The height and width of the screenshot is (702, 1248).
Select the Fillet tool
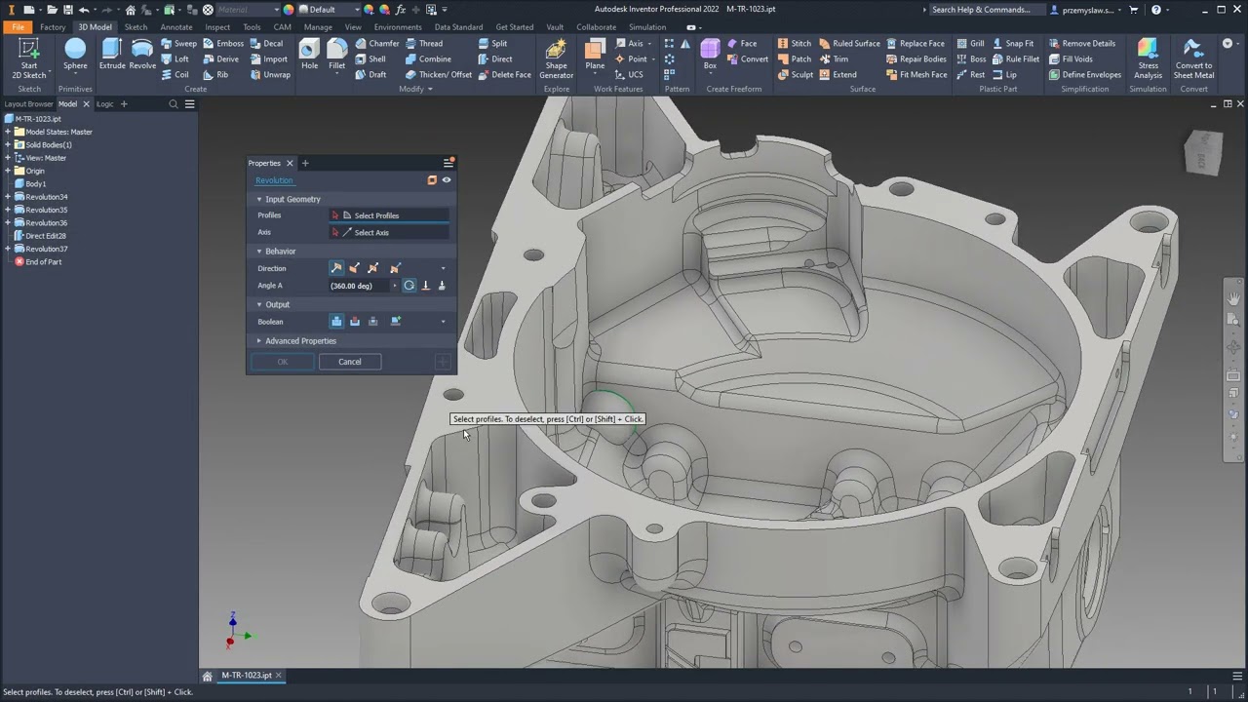point(336,55)
